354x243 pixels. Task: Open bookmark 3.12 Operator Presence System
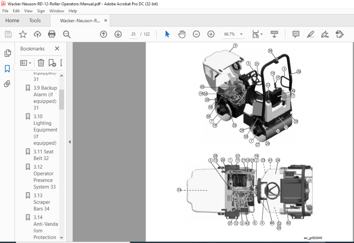pyautogui.click(x=44, y=177)
